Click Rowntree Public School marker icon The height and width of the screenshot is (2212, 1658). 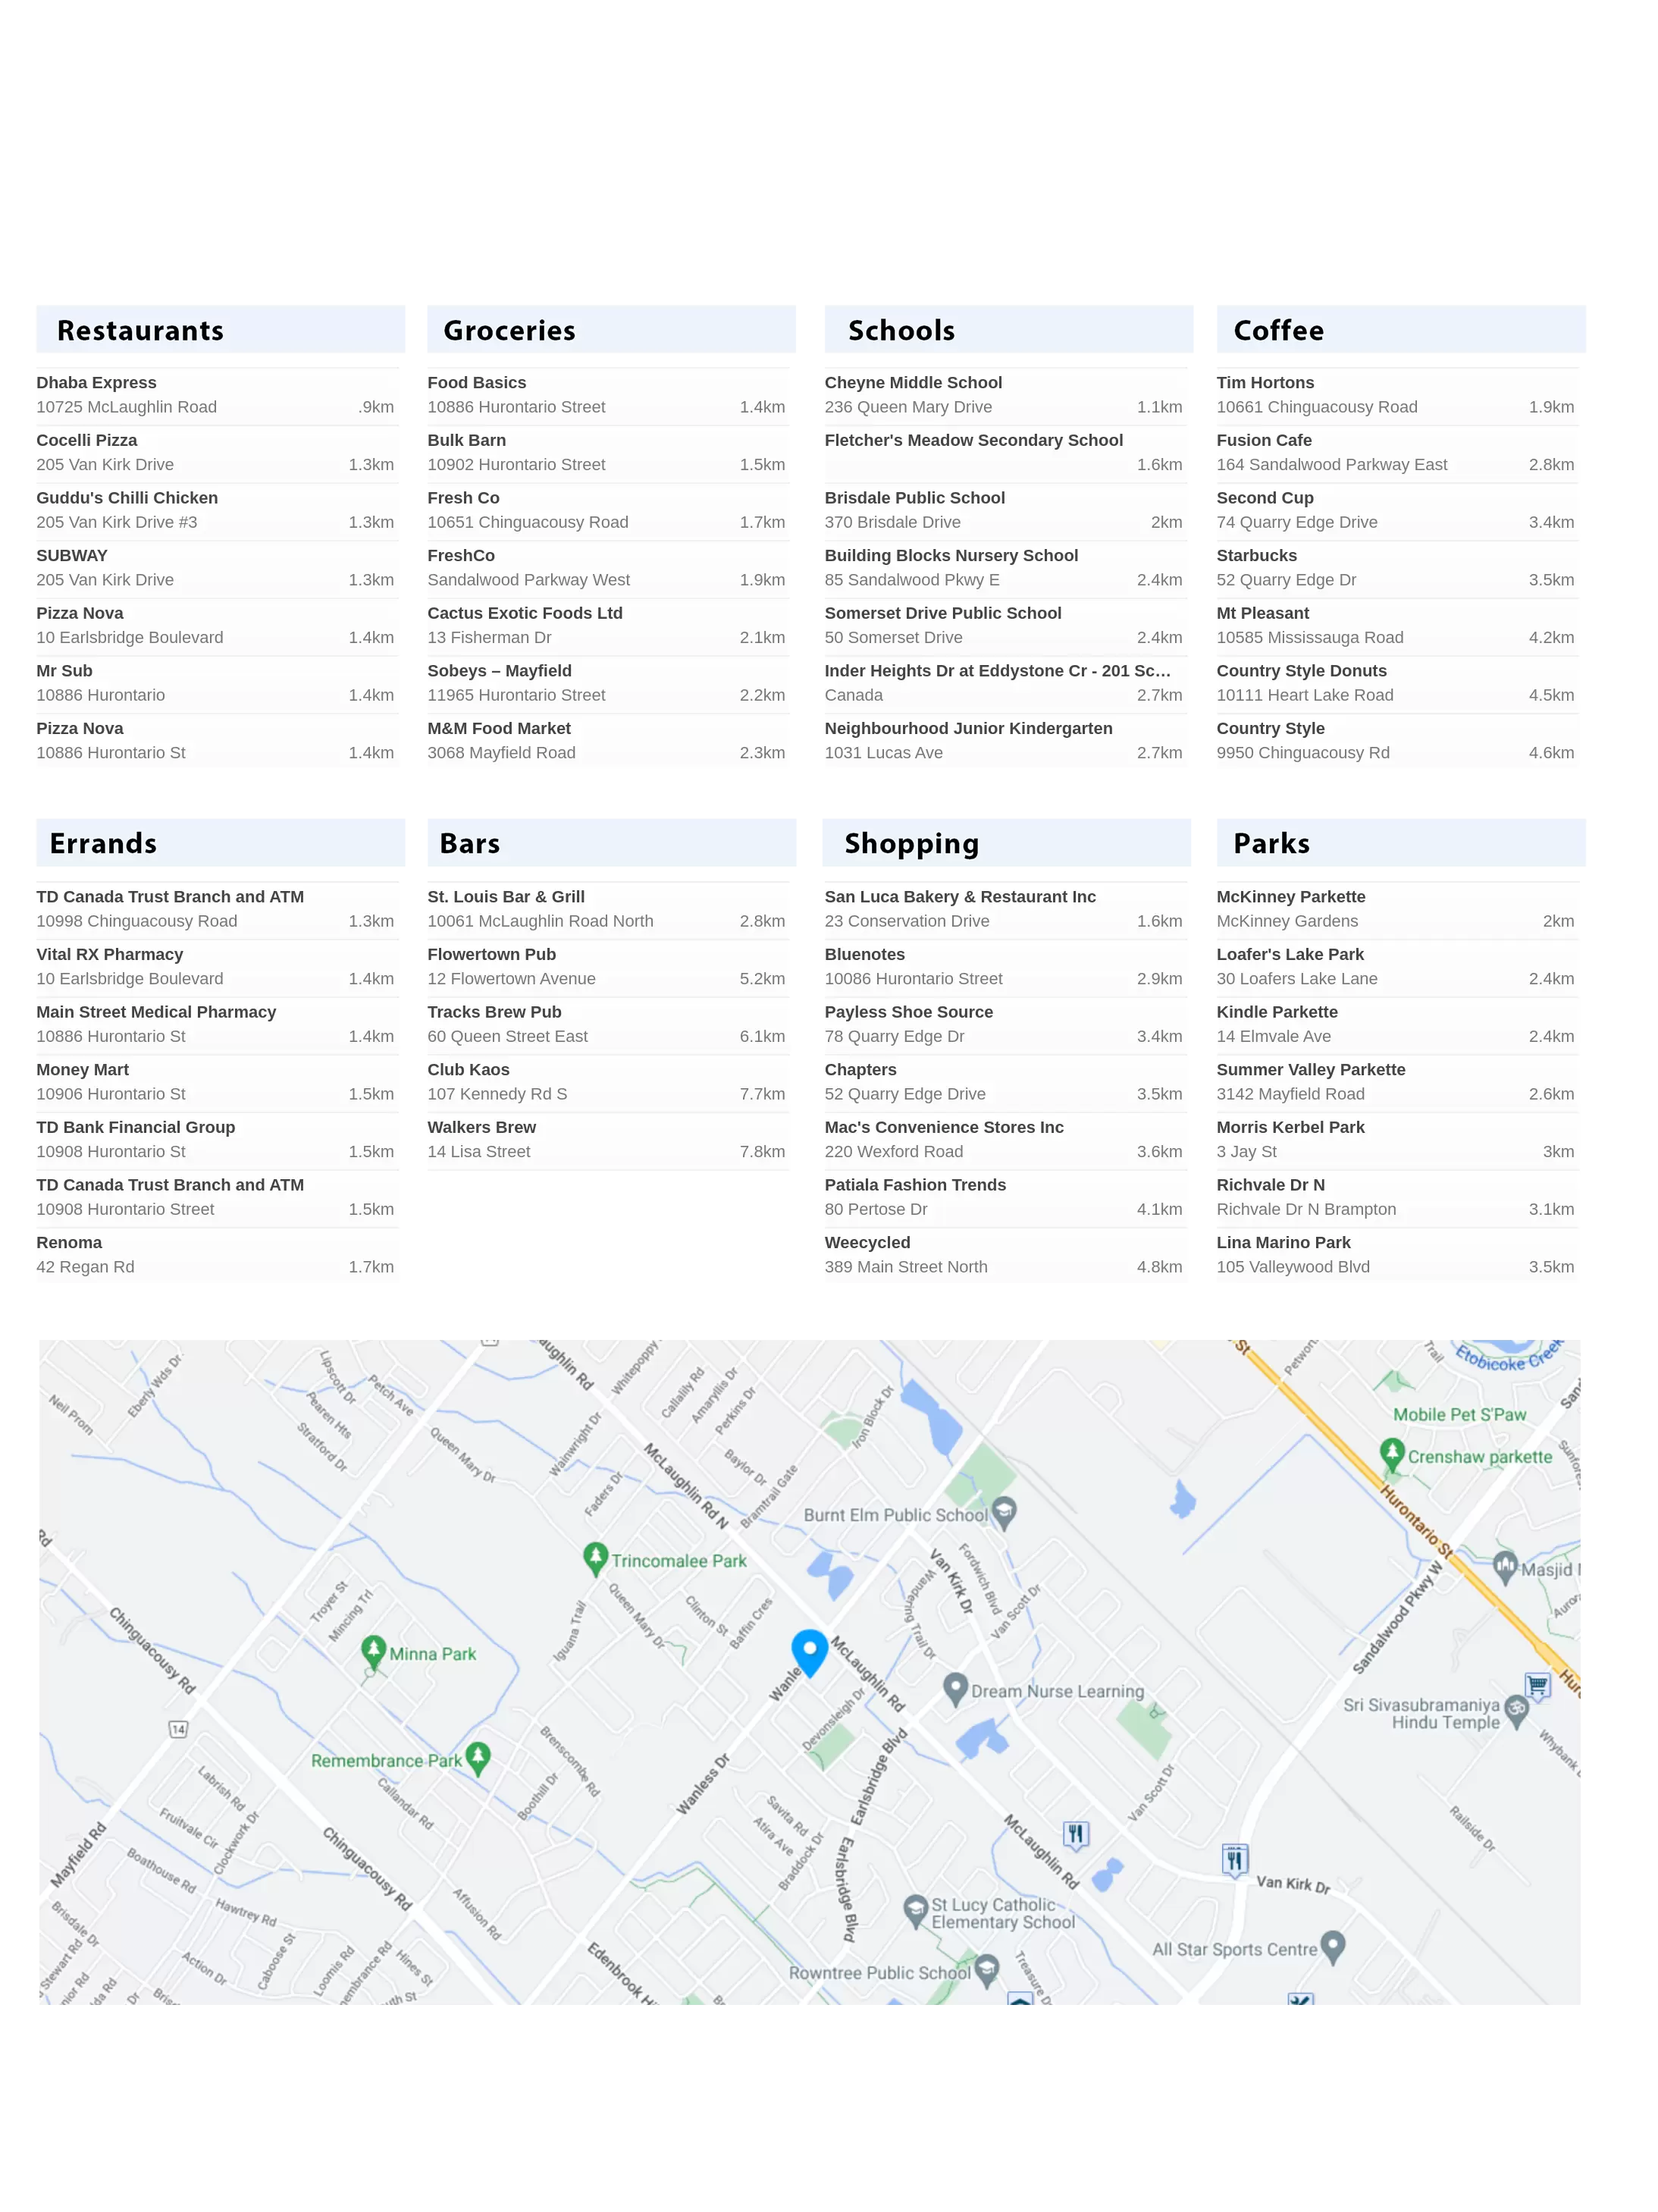tap(986, 1969)
